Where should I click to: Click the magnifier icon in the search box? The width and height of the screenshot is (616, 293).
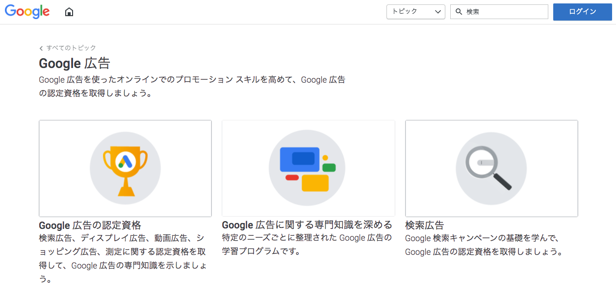click(459, 12)
